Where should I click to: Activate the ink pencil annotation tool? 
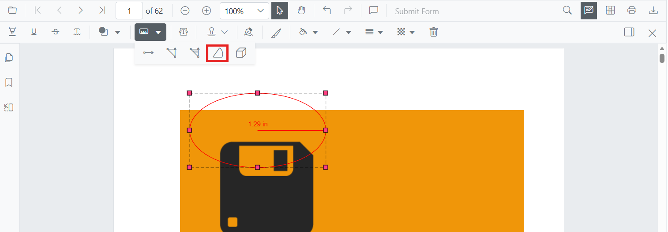[276, 32]
